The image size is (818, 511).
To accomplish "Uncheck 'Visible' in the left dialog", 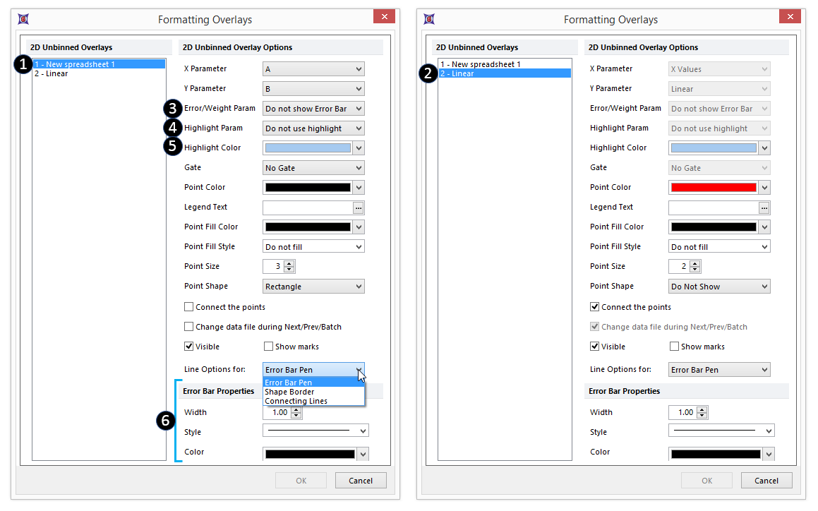I will pos(189,347).
